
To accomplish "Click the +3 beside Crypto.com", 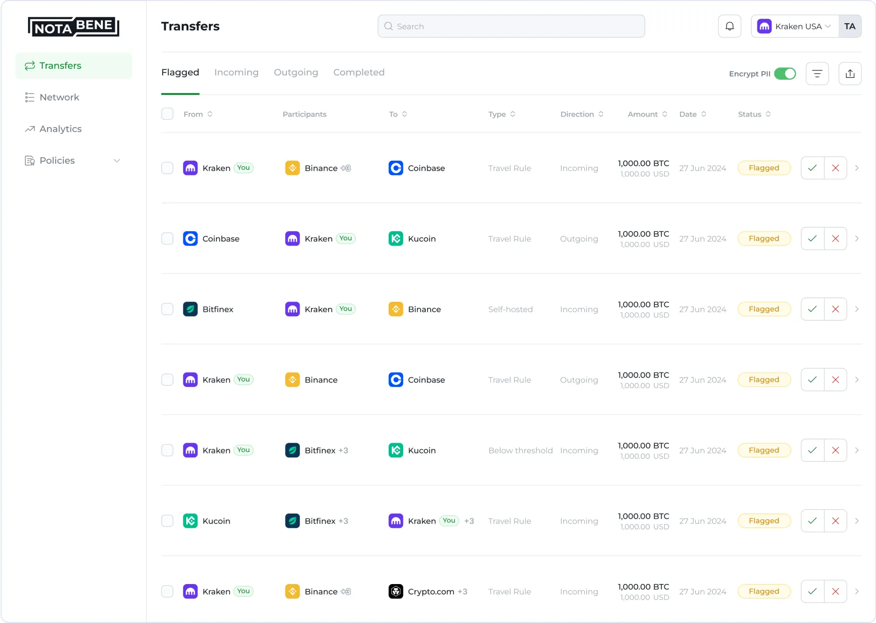I will [462, 591].
